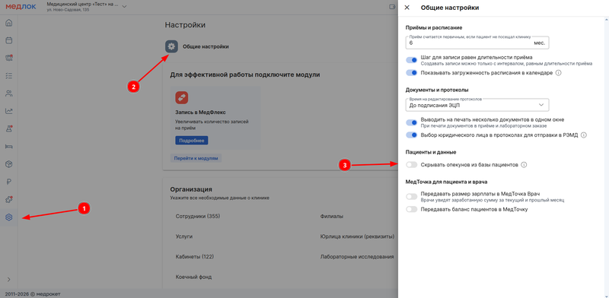Click info icon next to юридического лица option
The image size is (609, 298).
[583, 135]
